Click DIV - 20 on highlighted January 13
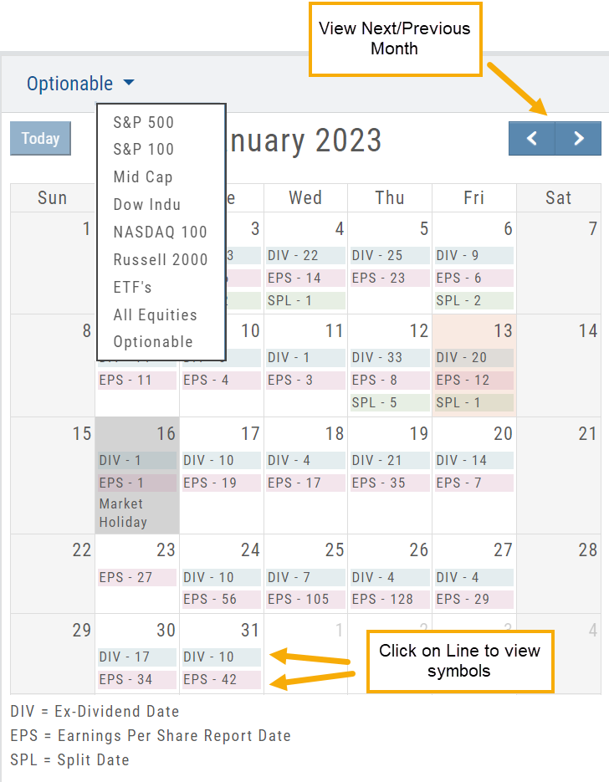 [x=474, y=357]
